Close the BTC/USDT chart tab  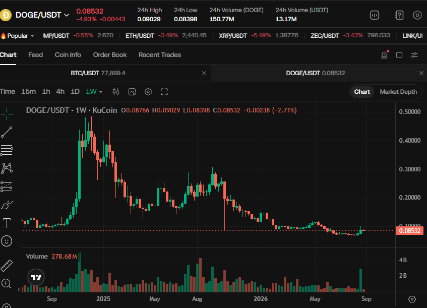[x=204, y=73]
